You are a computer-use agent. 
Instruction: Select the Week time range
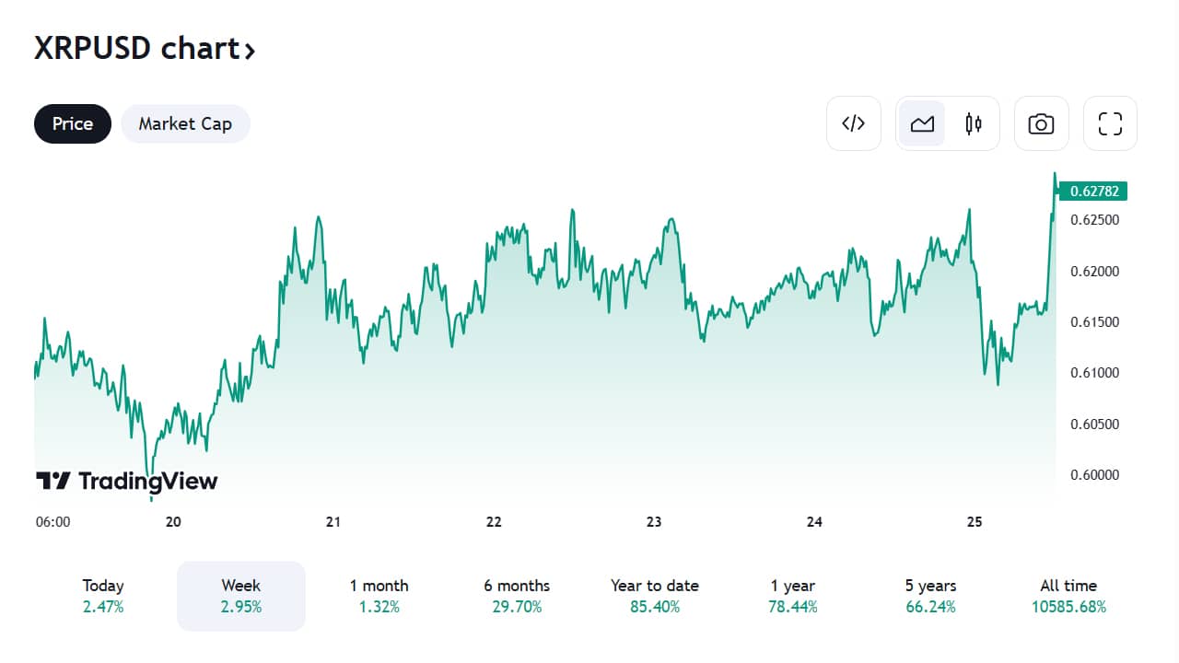241,596
